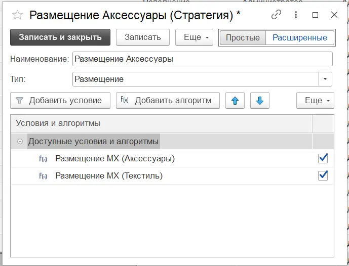The width and height of the screenshot is (349, 266).
Task: Click the Записать button
Action: pyautogui.click(x=143, y=37)
